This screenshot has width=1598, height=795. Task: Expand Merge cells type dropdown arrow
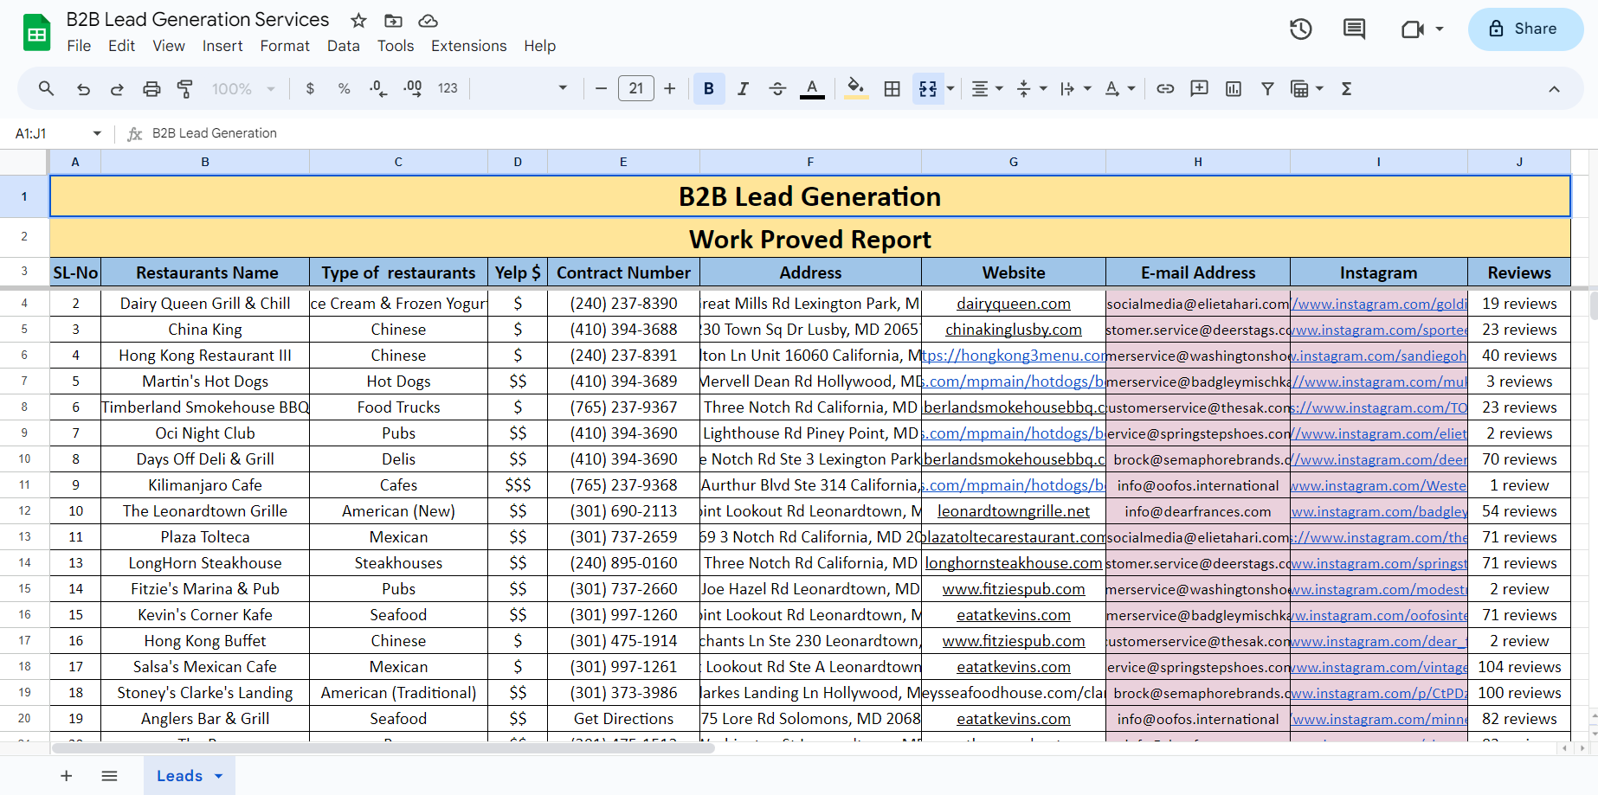point(950,88)
